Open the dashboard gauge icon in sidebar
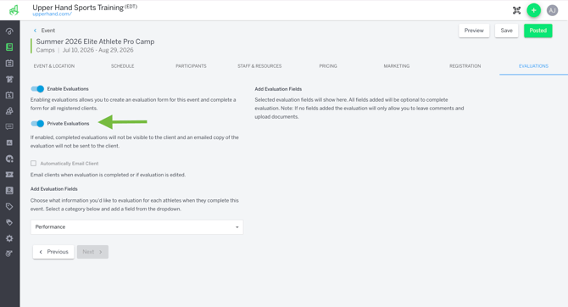This screenshot has height=307, width=568. click(x=9, y=31)
